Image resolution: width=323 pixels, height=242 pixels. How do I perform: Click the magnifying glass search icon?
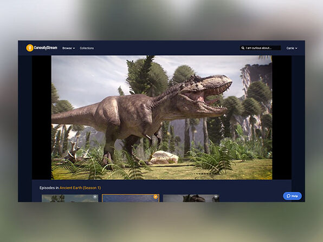(x=243, y=48)
